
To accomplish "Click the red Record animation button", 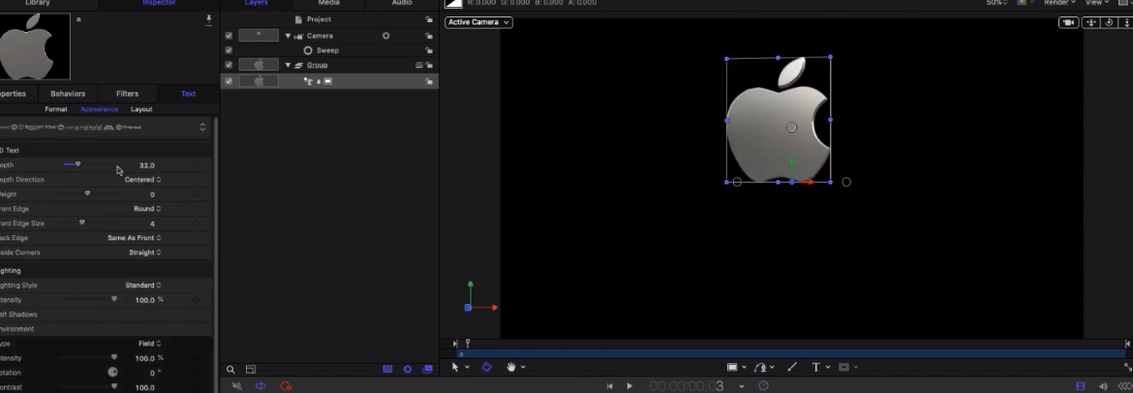I will [286, 386].
